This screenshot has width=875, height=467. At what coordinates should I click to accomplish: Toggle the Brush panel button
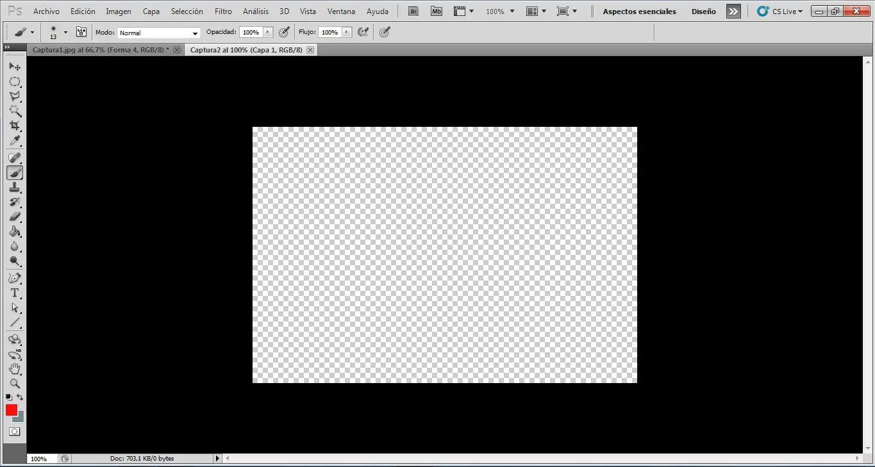tap(81, 32)
